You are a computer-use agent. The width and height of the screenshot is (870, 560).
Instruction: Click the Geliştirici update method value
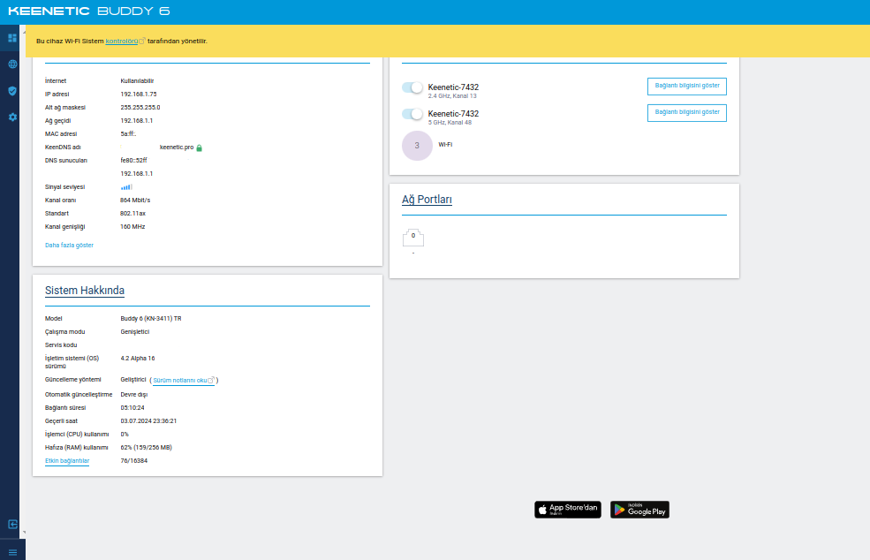tap(133, 380)
